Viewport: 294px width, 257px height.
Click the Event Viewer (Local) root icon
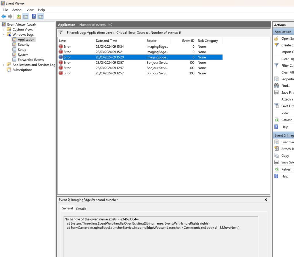click(x=4, y=24)
